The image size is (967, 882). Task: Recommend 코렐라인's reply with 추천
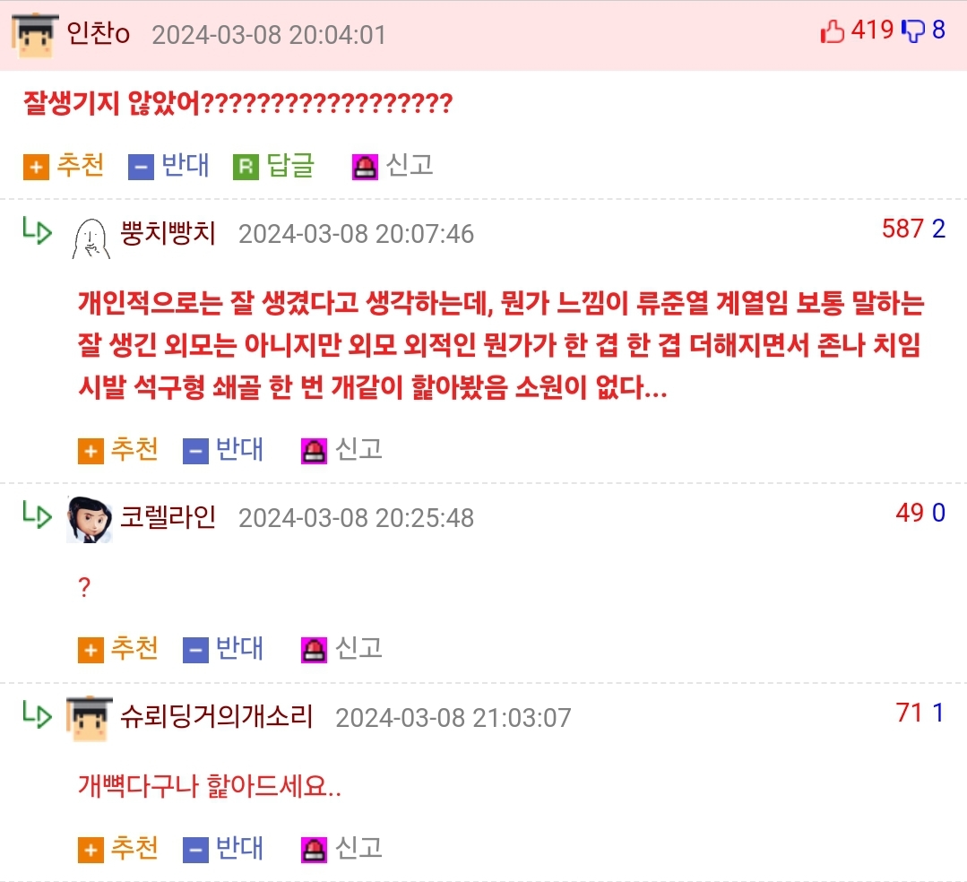tap(117, 650)
